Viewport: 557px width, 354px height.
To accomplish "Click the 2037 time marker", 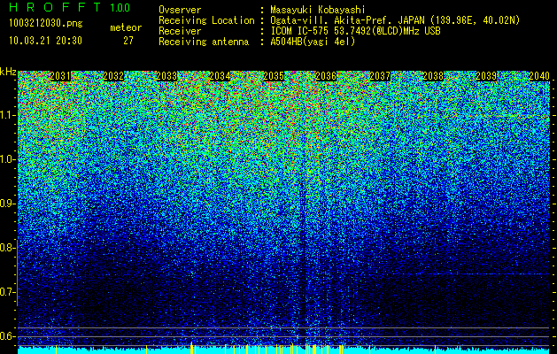I will pyautogui.click(x=379, y=76).
